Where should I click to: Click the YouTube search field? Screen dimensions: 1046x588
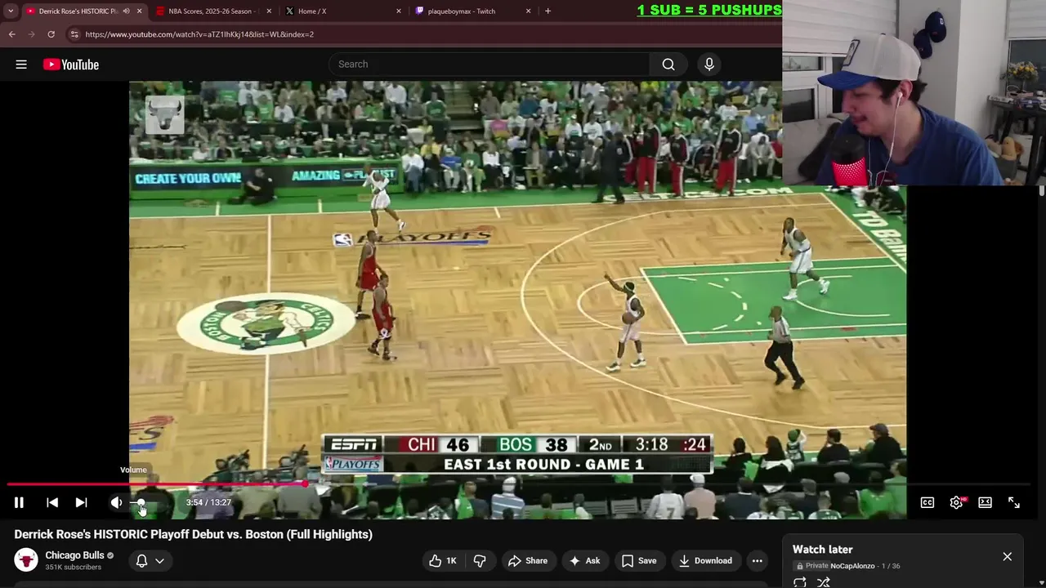[489, 64]
